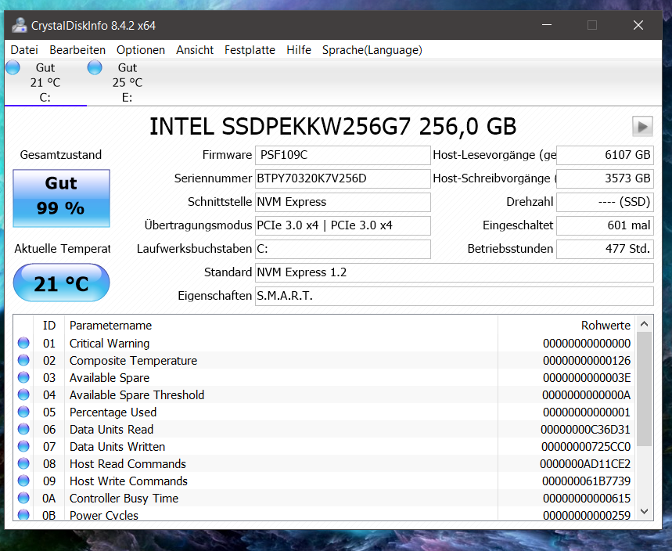The width and height of the screenshot is (672, 551).
Task: Click status orb for Composite Temperature row
Action: [x=23, y=360]
